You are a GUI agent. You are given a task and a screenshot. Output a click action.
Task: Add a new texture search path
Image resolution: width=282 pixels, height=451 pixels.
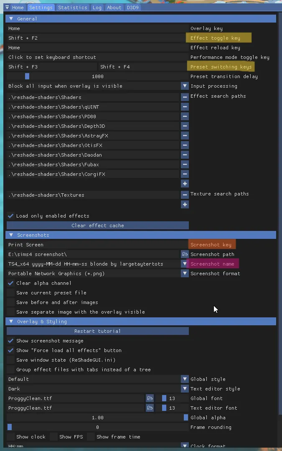(185, 205)
